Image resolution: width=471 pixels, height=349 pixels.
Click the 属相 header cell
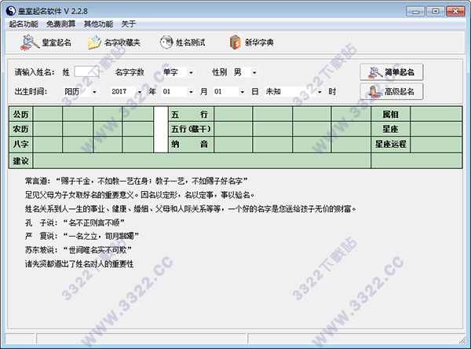click(x=390, y=114)
